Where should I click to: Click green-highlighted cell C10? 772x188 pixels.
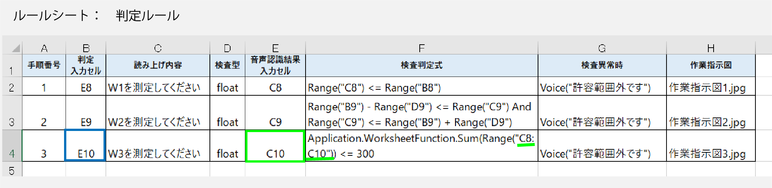point(275,146)
